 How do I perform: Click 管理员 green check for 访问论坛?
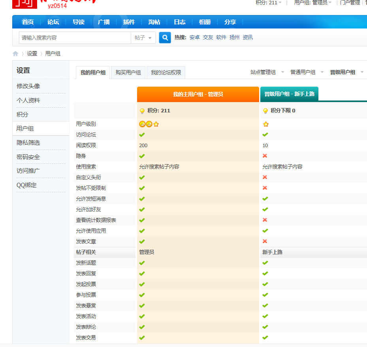coord(142,135)
